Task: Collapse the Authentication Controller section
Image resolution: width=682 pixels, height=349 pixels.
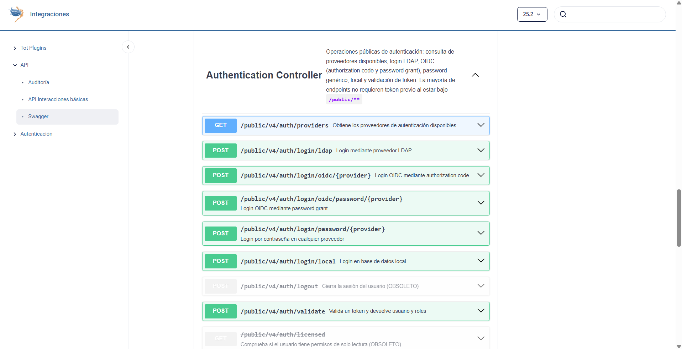Action: 475,75
